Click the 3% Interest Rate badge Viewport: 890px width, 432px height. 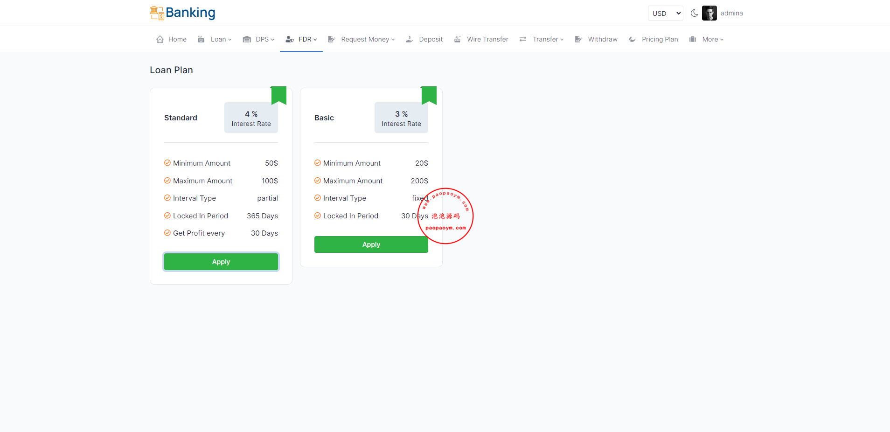click(x=401, y=118)
